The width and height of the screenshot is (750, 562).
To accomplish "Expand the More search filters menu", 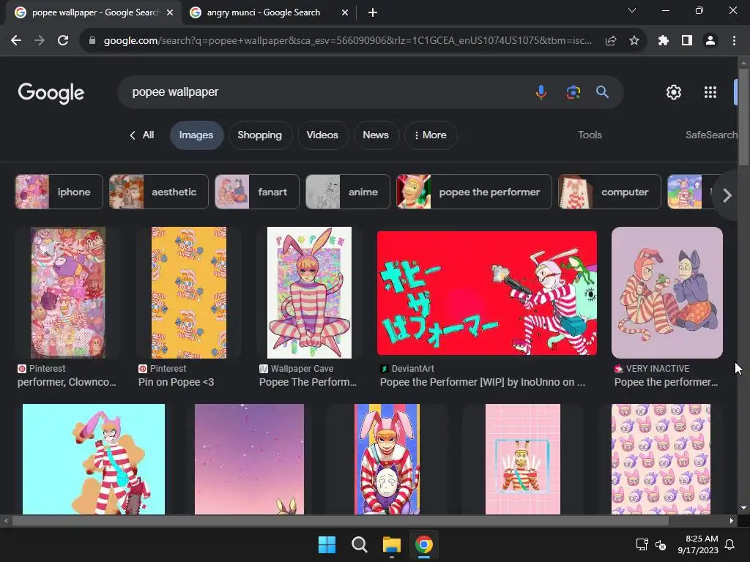I will 431,135.
